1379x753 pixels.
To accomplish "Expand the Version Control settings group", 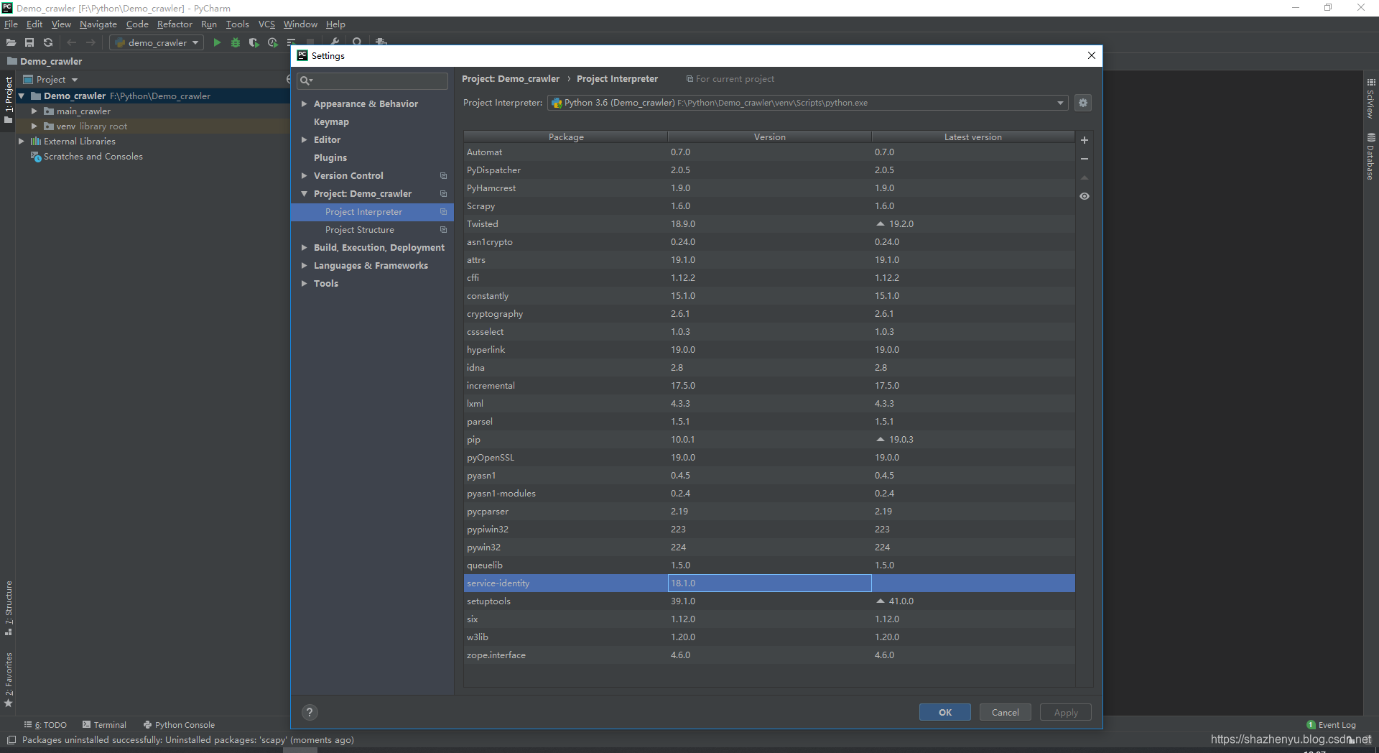I will tap(304, 176).
